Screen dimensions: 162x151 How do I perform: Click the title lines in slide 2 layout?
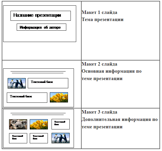tap(38, 72)
